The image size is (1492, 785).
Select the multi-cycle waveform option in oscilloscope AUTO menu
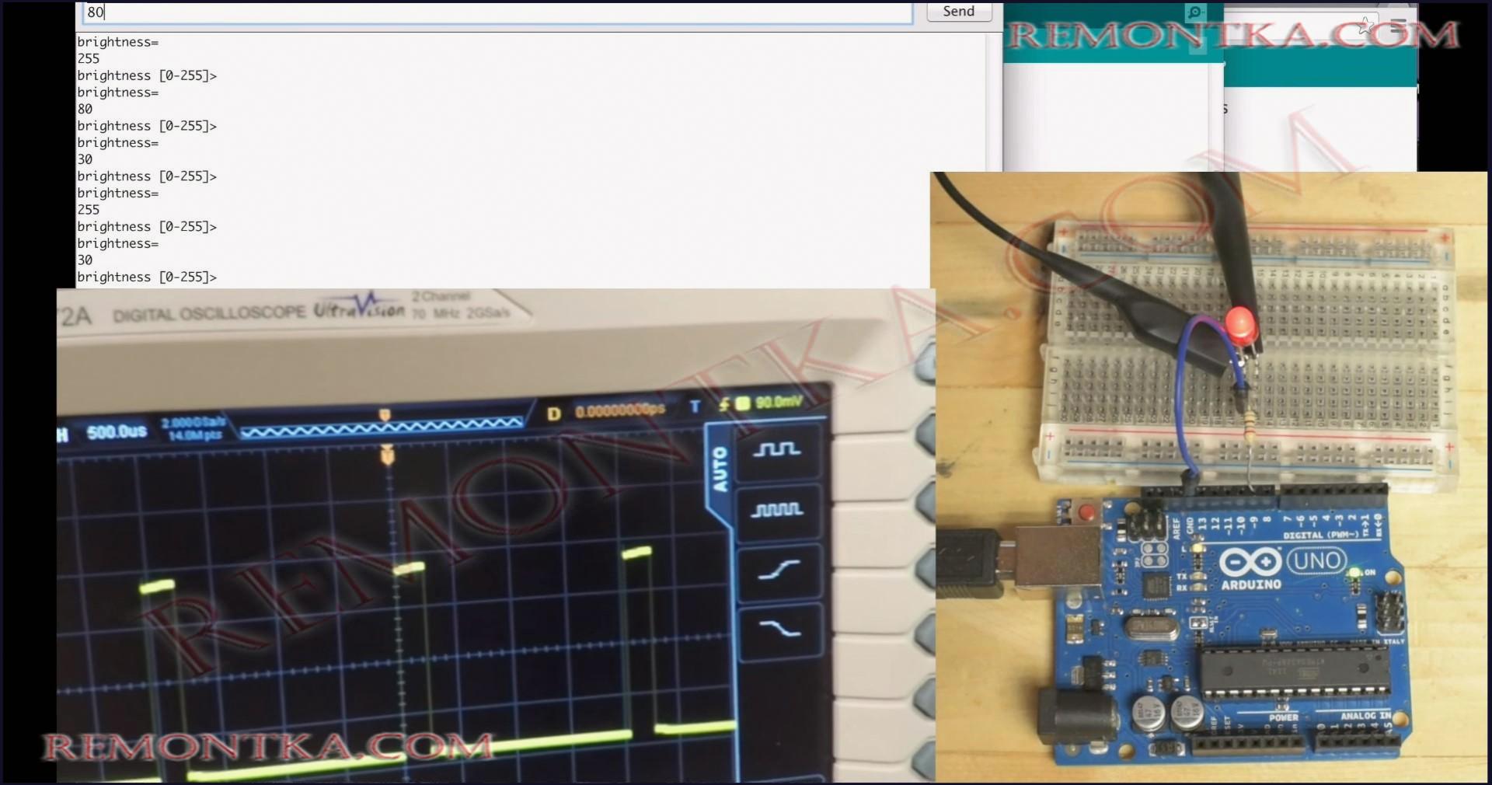[x=777, y=510]
